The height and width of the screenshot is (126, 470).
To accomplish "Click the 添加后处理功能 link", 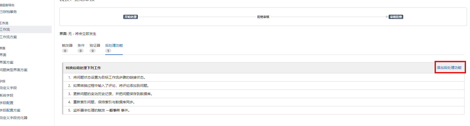I will pyautogui.click(x=449, y=68).
